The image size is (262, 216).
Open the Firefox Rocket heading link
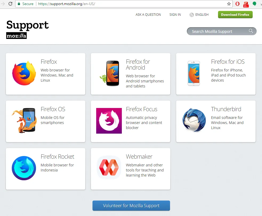tap(58, 157)
